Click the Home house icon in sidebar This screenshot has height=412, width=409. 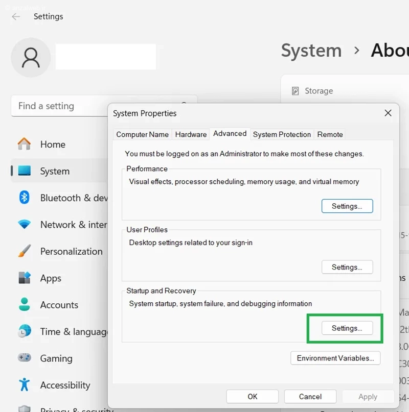click(x=24, y=144)
